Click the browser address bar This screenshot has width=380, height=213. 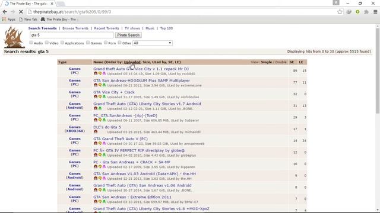click(x=182, y=12)
